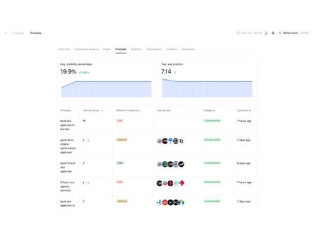Click the icon left of Add prompts

point(273,33)
